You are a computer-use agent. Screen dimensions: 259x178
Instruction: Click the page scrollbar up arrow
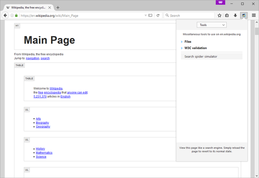tap(256, 22)
